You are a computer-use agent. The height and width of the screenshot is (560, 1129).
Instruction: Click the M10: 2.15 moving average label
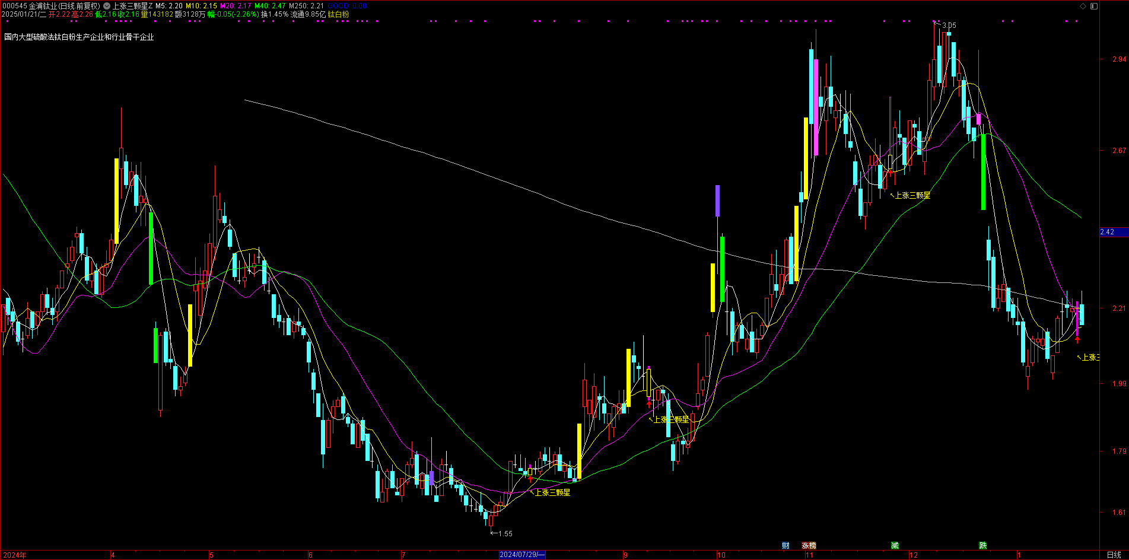pyautogui.click(x=202, y=6)
